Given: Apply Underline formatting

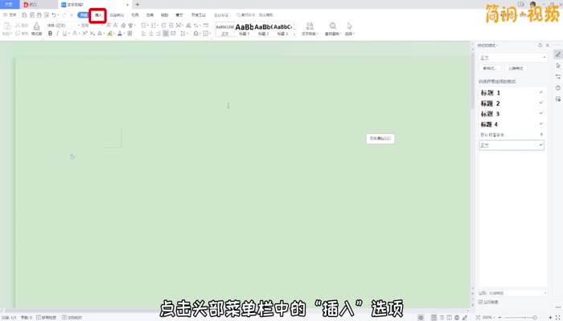Looking at the screenshot, I should tap(64, 34).
